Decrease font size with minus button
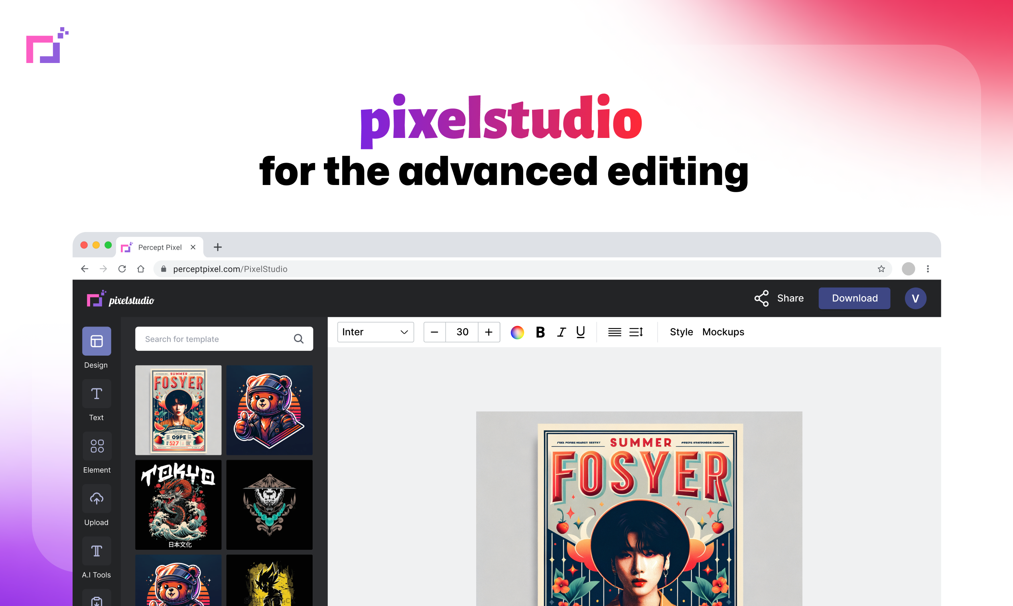The image size is (1013, 606). (x=435, y=332)
